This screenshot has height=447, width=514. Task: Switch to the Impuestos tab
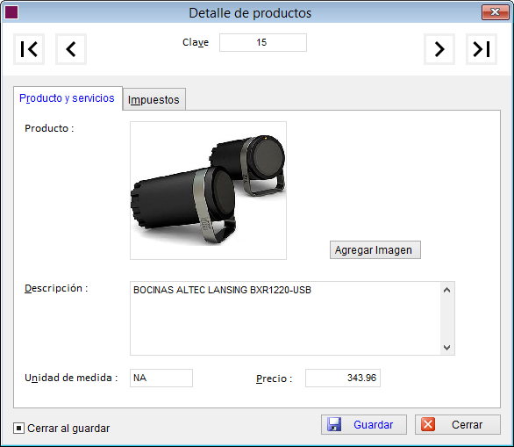(x=153, y=99)
